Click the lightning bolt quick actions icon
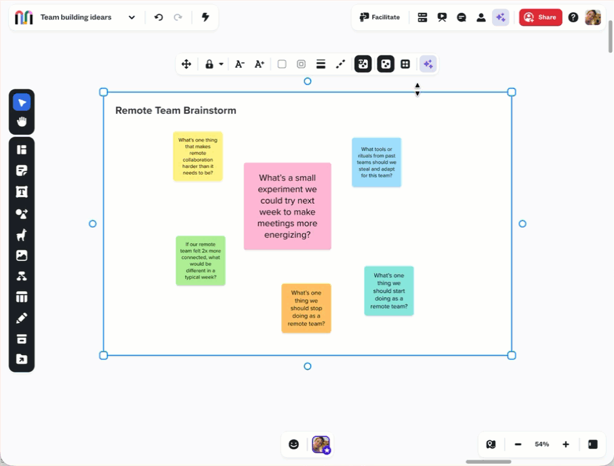The width and height of the screenshot is (614, 466). [205, 17]
